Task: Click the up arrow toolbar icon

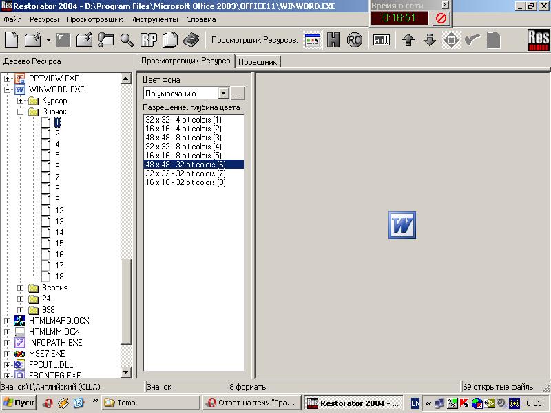Action: pos(408,40)
